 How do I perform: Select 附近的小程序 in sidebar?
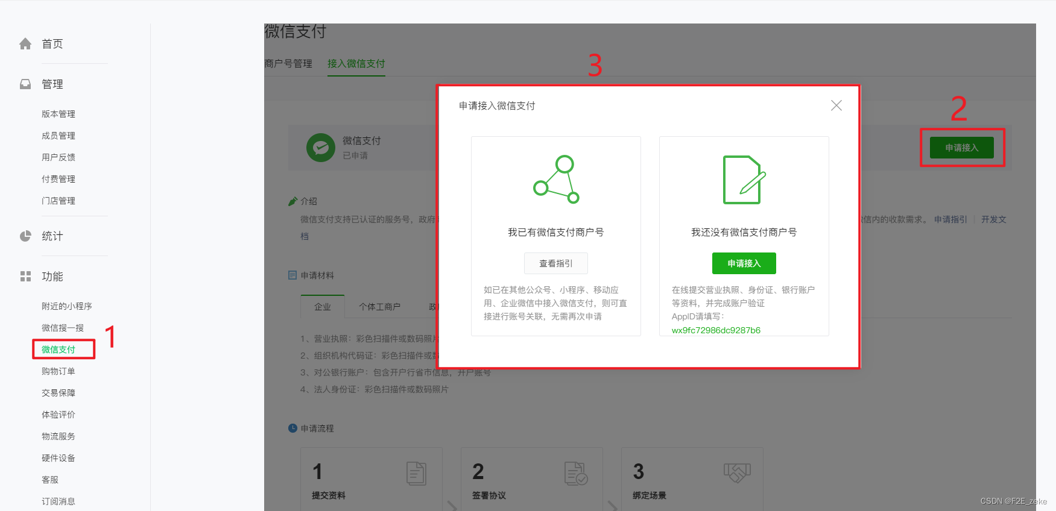click(x=67, y=306)
